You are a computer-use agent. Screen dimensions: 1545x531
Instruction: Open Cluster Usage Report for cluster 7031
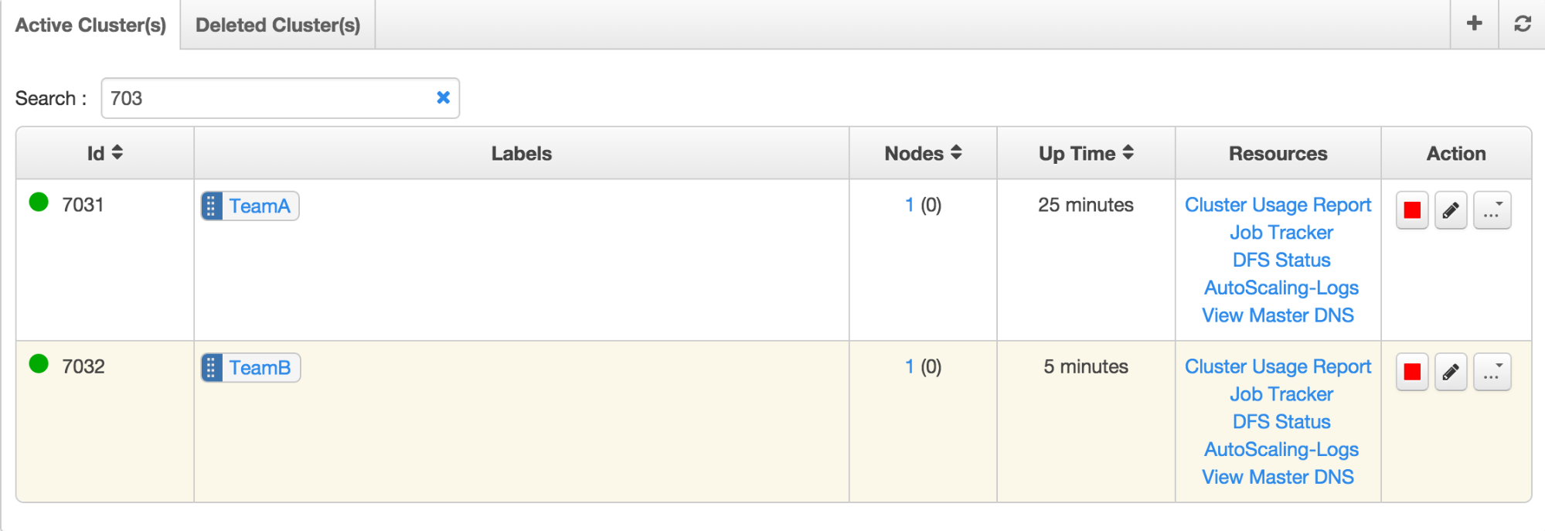(1278, 205)
